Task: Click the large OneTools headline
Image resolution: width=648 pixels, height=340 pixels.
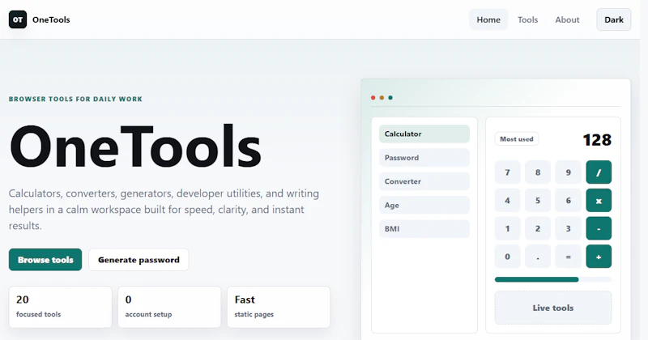Action: [135, 147]
